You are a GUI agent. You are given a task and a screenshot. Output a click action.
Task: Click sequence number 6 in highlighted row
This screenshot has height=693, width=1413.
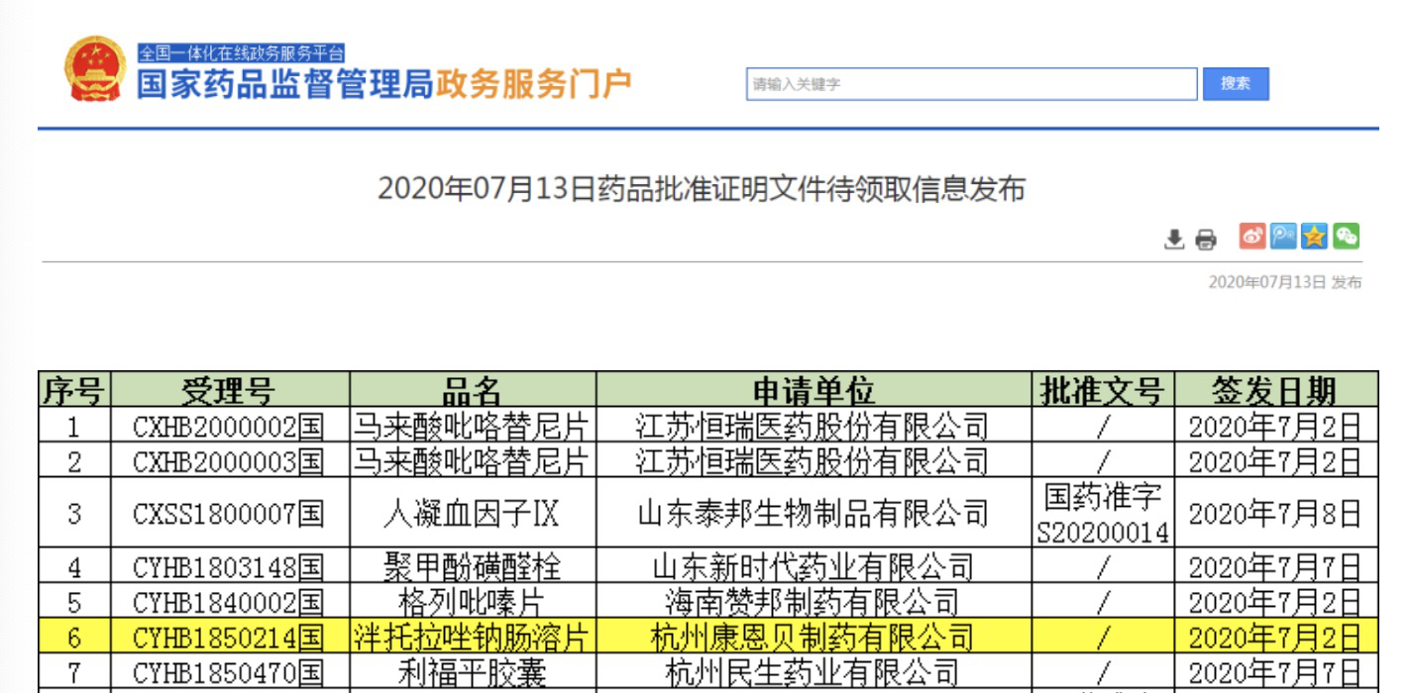(x=74, y=636)
